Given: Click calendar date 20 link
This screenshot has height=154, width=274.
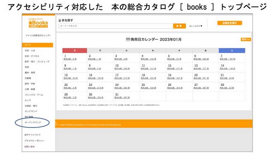Looking at the screenshot, I should [x=196, y=75].
